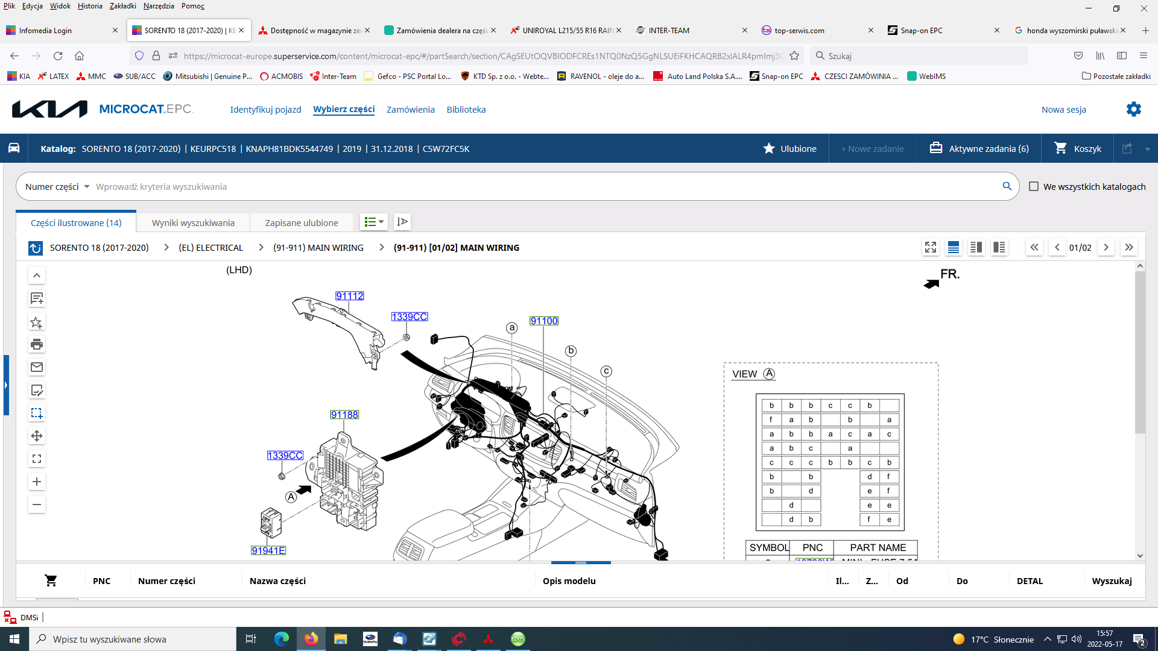The image size is (1158, 651).
Task: Open 'Aktywne zadania (6)' button
Action: (x=979, y=148)
